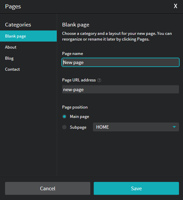Click the Save button

136,188
